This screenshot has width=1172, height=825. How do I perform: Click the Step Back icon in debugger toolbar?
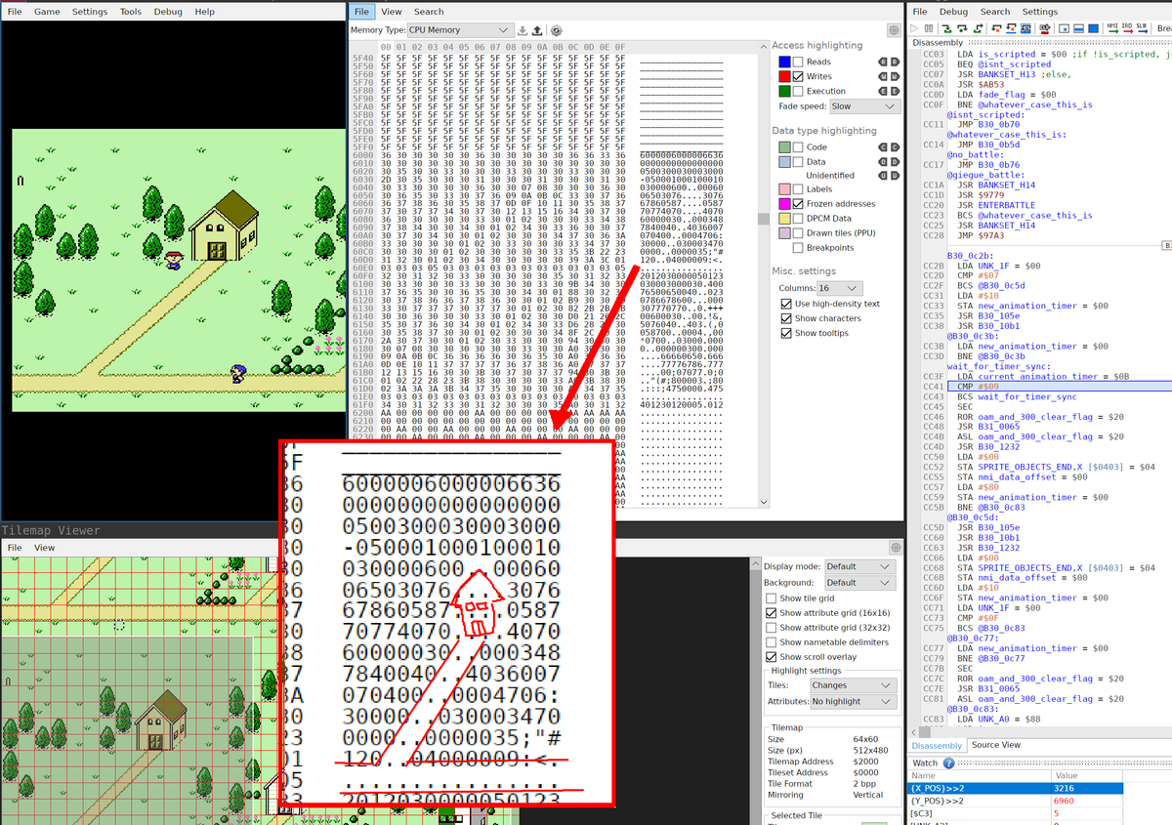[x=996, y=28]
